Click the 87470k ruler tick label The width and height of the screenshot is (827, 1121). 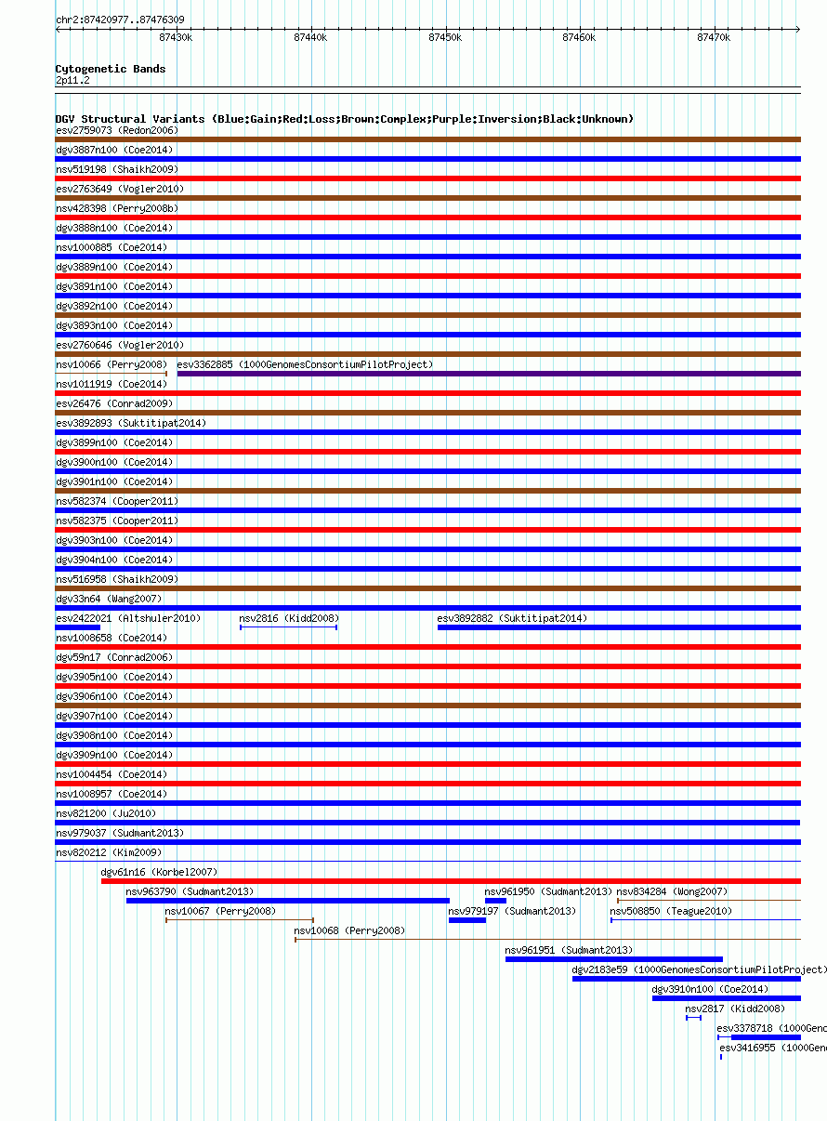coord(714,37)
